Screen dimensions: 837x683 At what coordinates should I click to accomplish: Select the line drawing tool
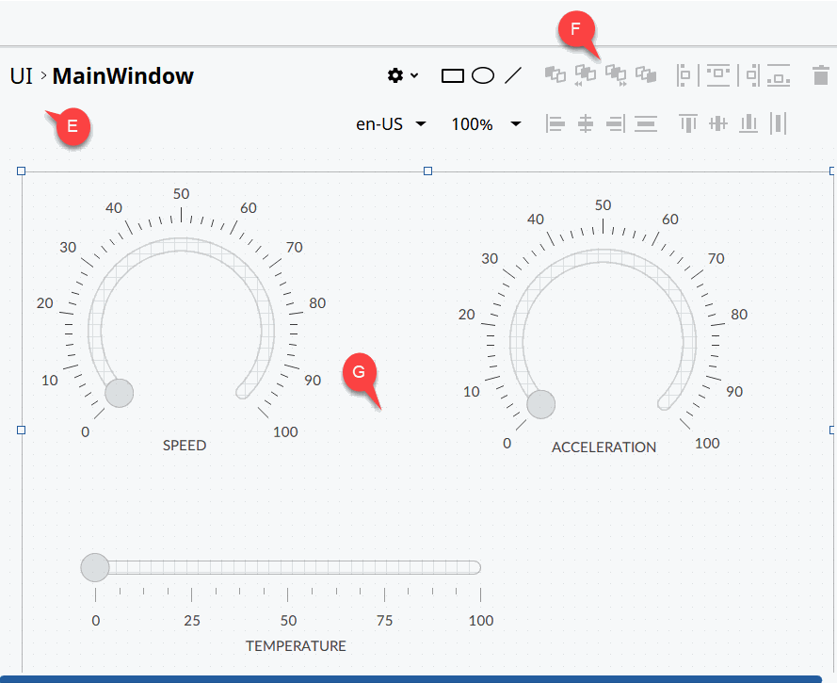513,75
